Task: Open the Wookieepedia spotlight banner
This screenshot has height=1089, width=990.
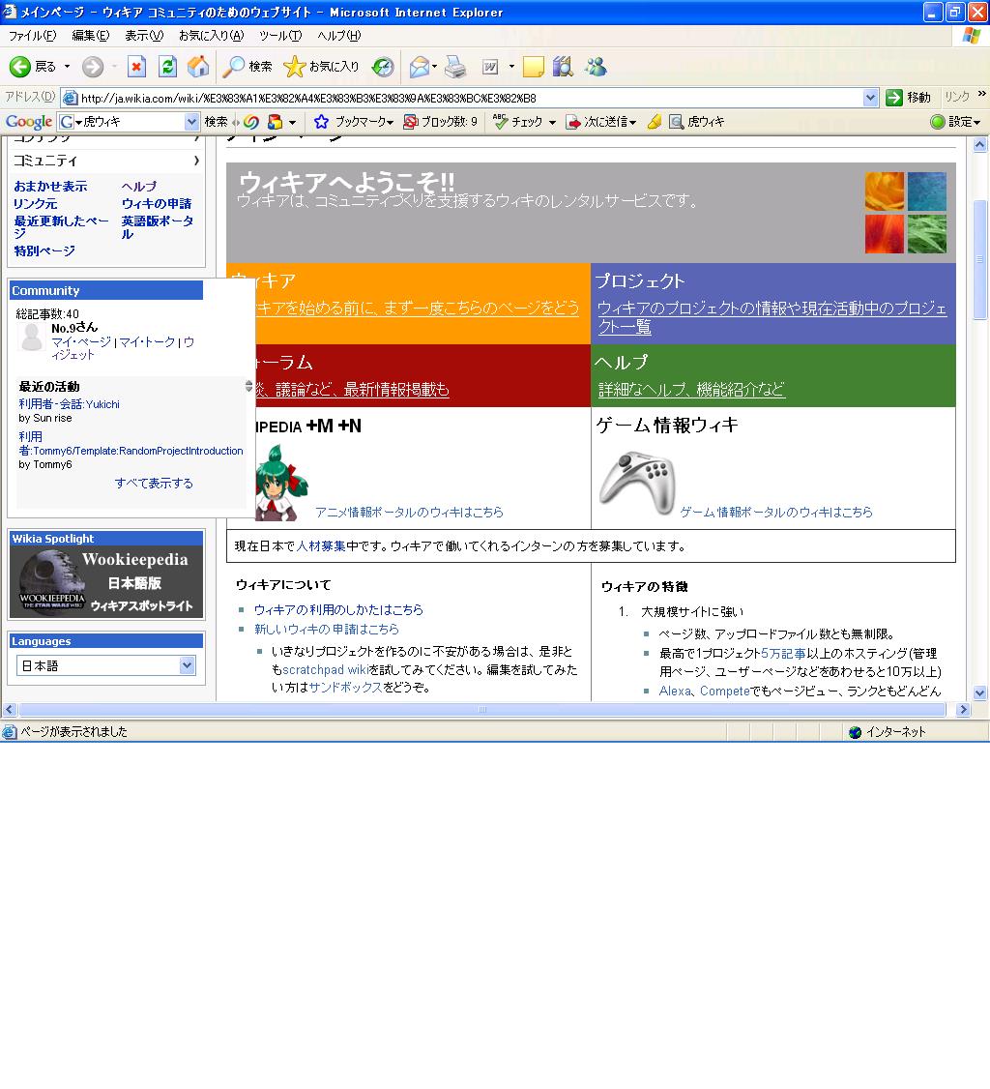Action: pos(106,582)
